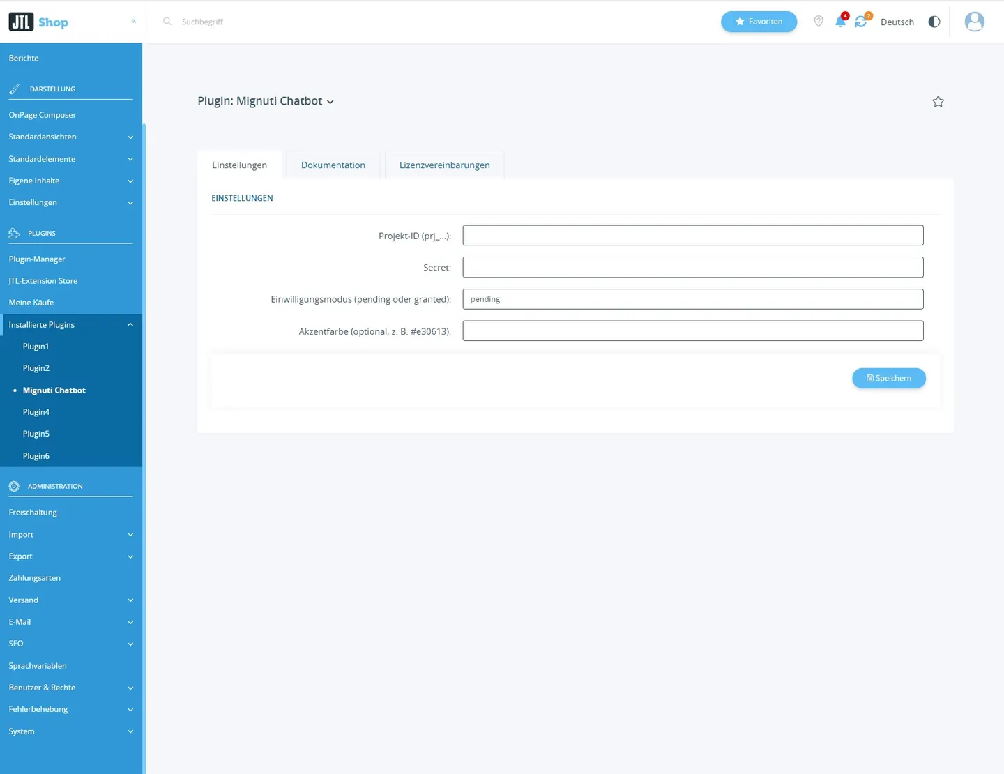Click into the Secret input field
The width and height of the screenshot is (1004, 774).
[693, 267]
